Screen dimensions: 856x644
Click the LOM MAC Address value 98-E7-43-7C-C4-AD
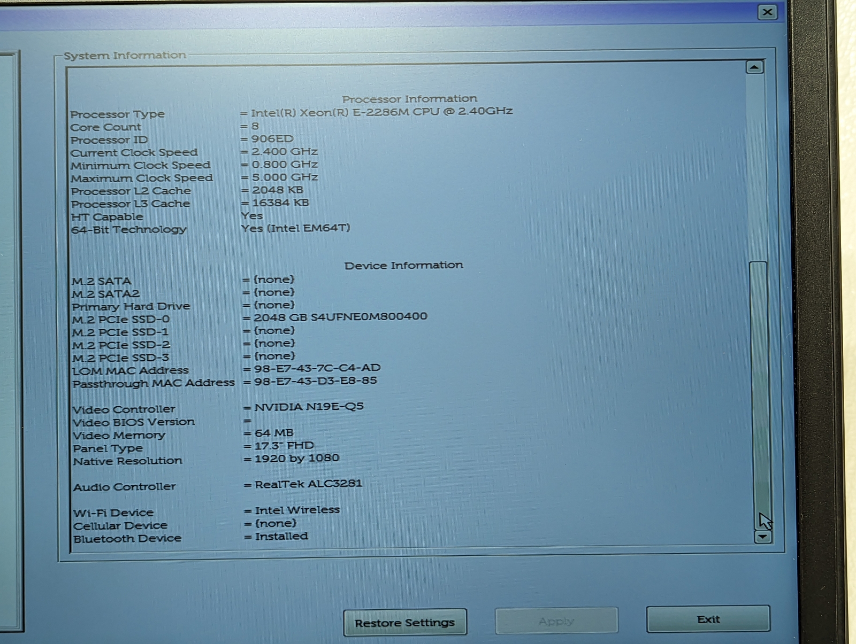(317, 368)
